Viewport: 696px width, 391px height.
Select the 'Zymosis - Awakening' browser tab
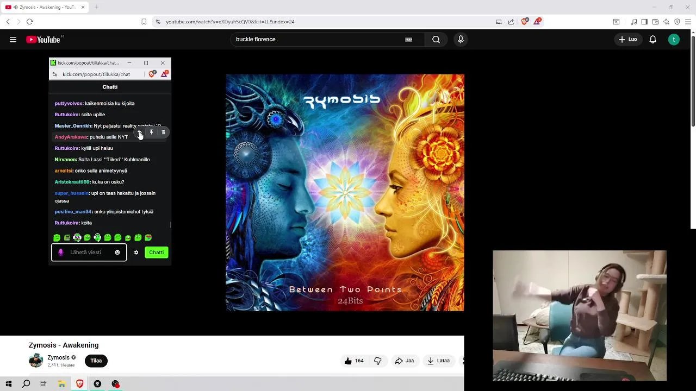tap(45, 7)
